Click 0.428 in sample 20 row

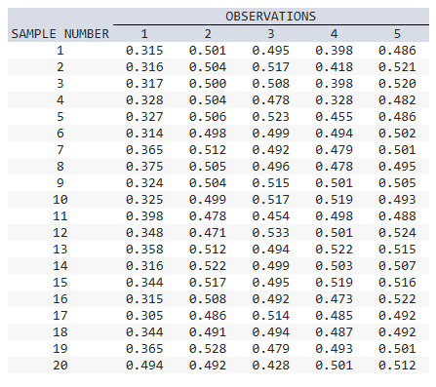(x=270, y=366)
